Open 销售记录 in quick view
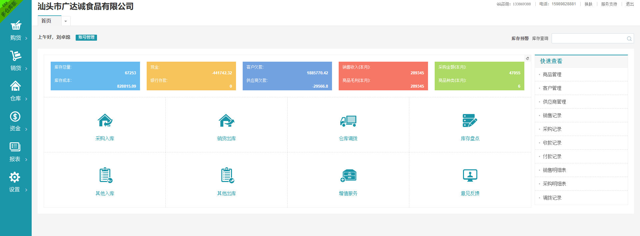The height and width of the screenshot is (236, 640). tap(552, 116)
